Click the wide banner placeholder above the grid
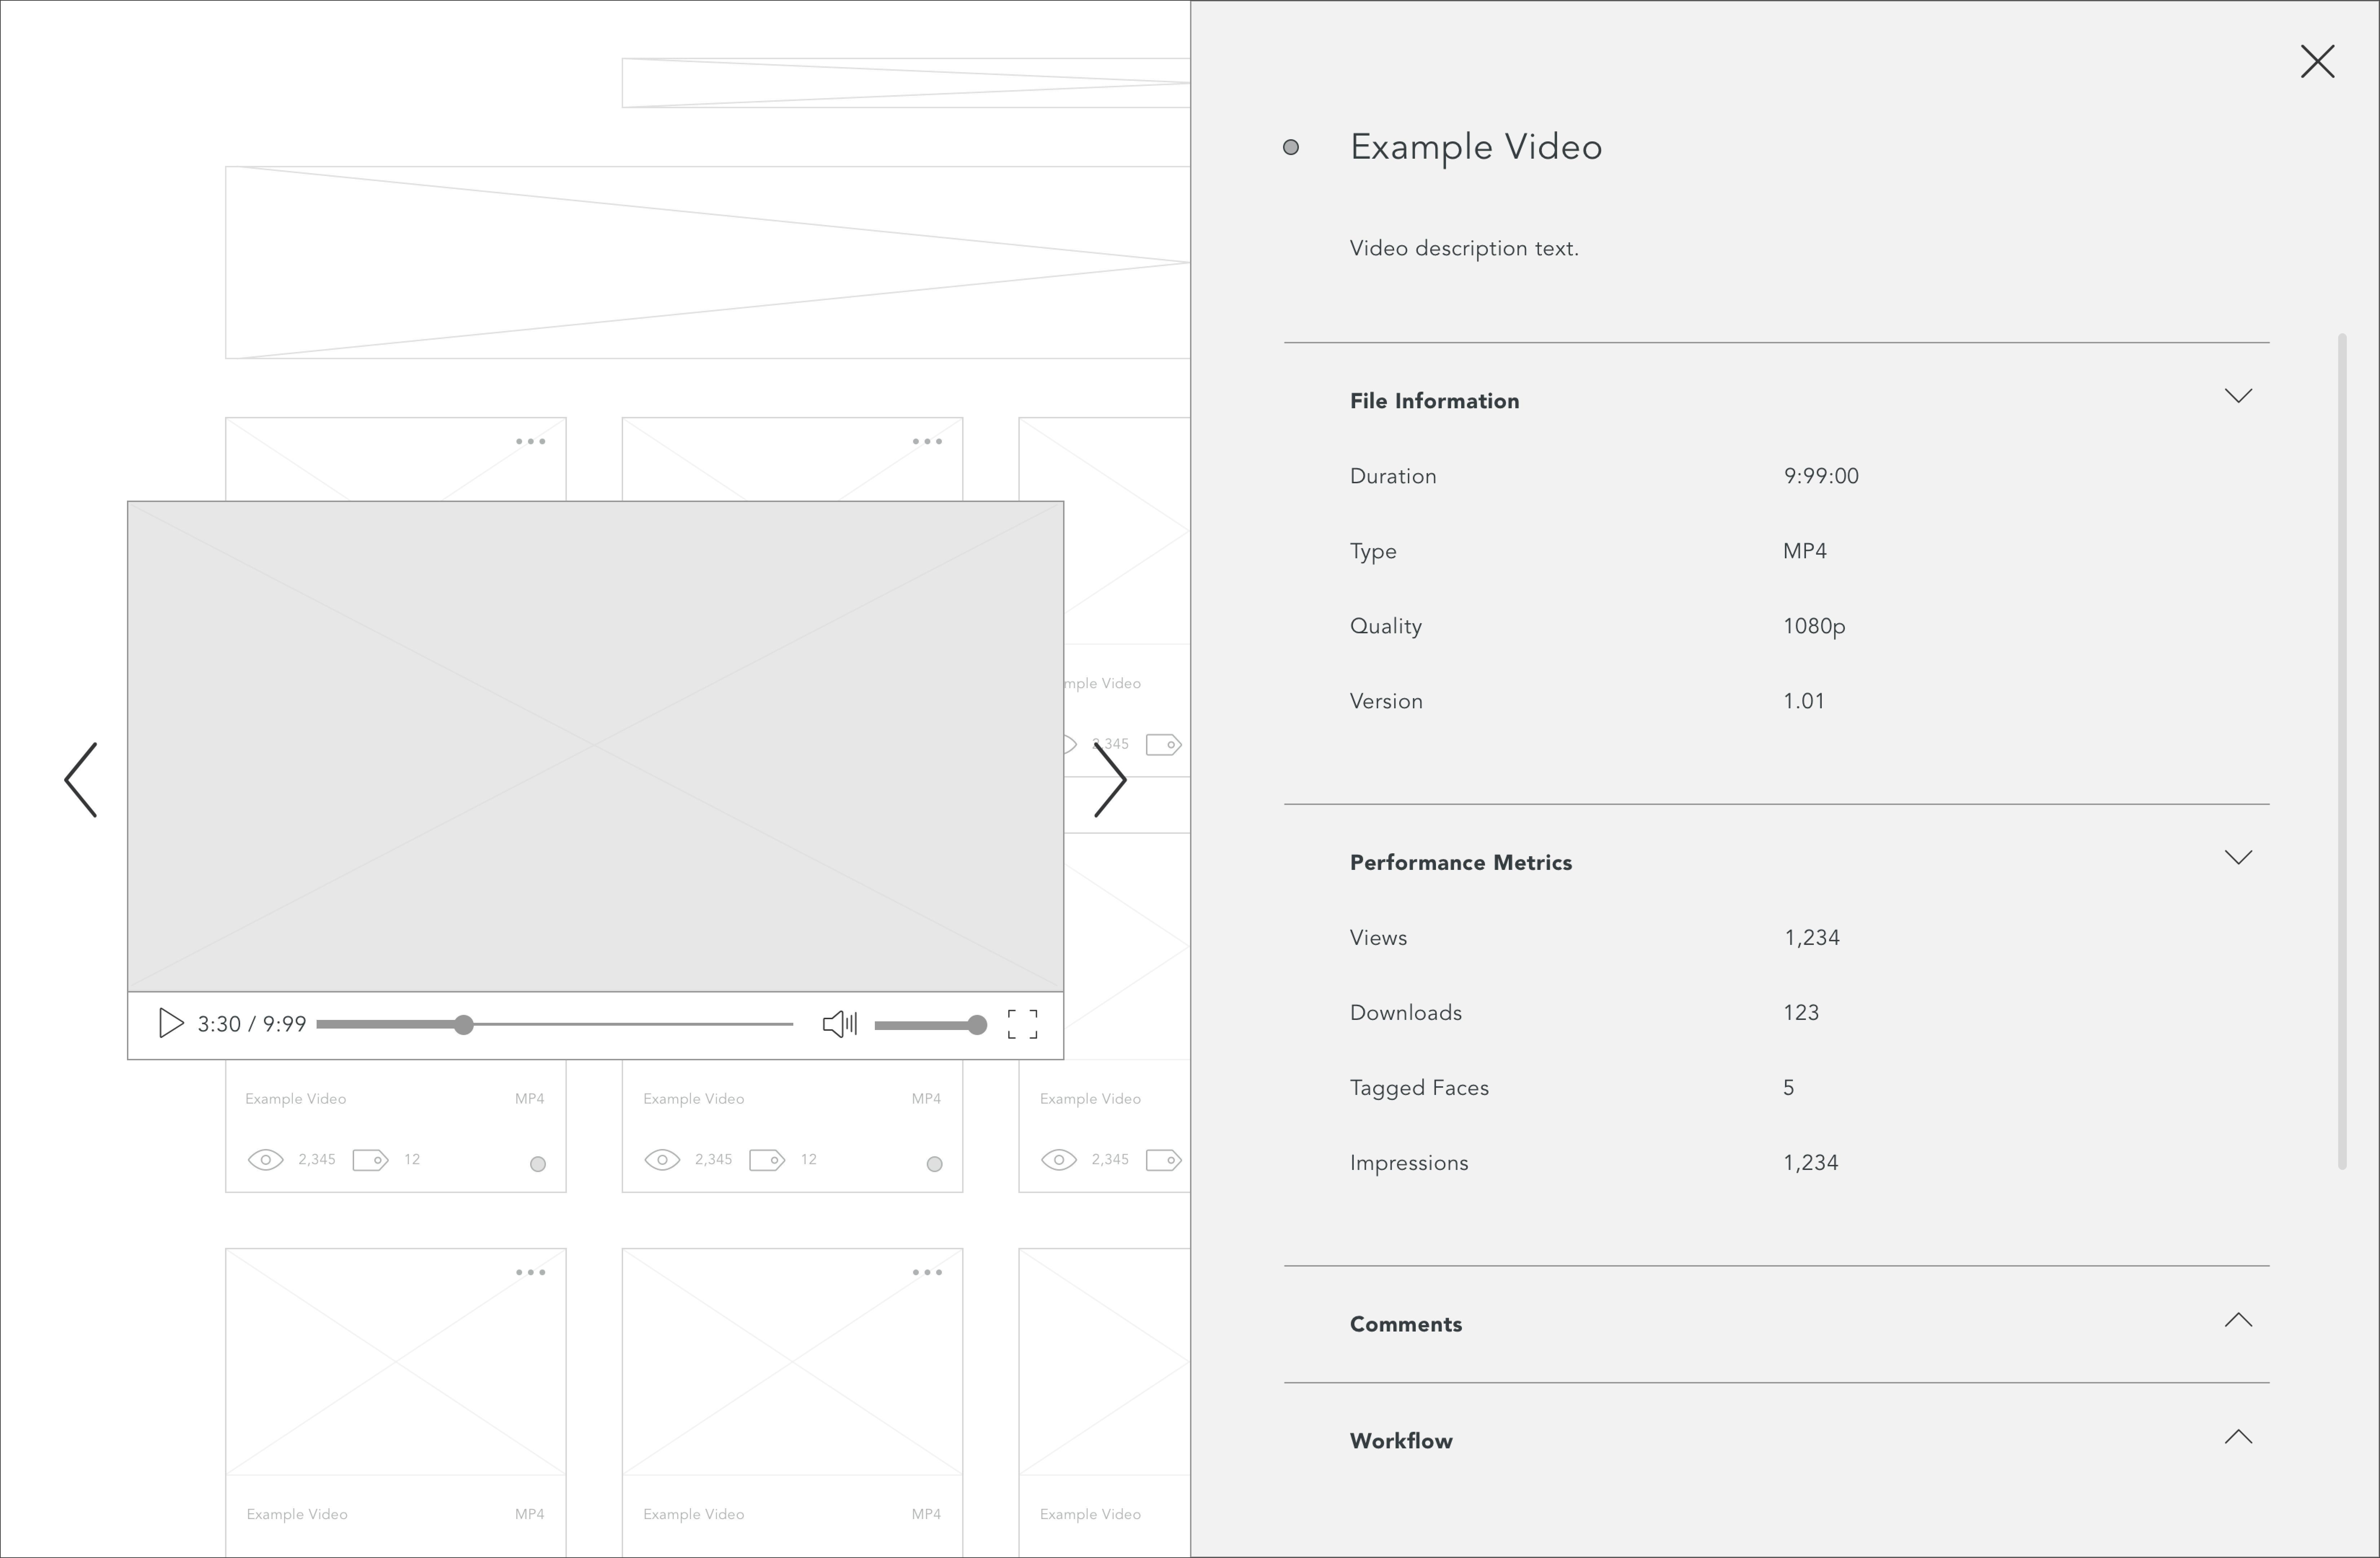This screenshot has width=2380, height=1558. pyautogui.click(x=707, y=262)
